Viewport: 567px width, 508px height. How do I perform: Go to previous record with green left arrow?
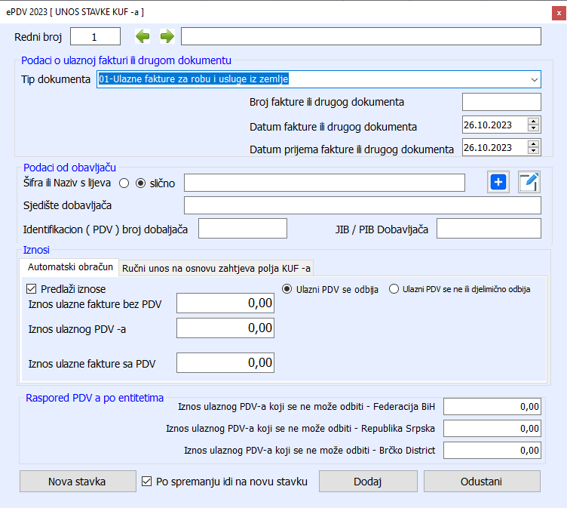[x=143, y=36]
